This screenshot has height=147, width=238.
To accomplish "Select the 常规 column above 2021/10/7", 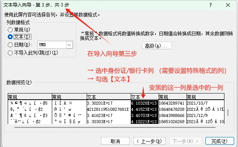I will pos(205,97).
